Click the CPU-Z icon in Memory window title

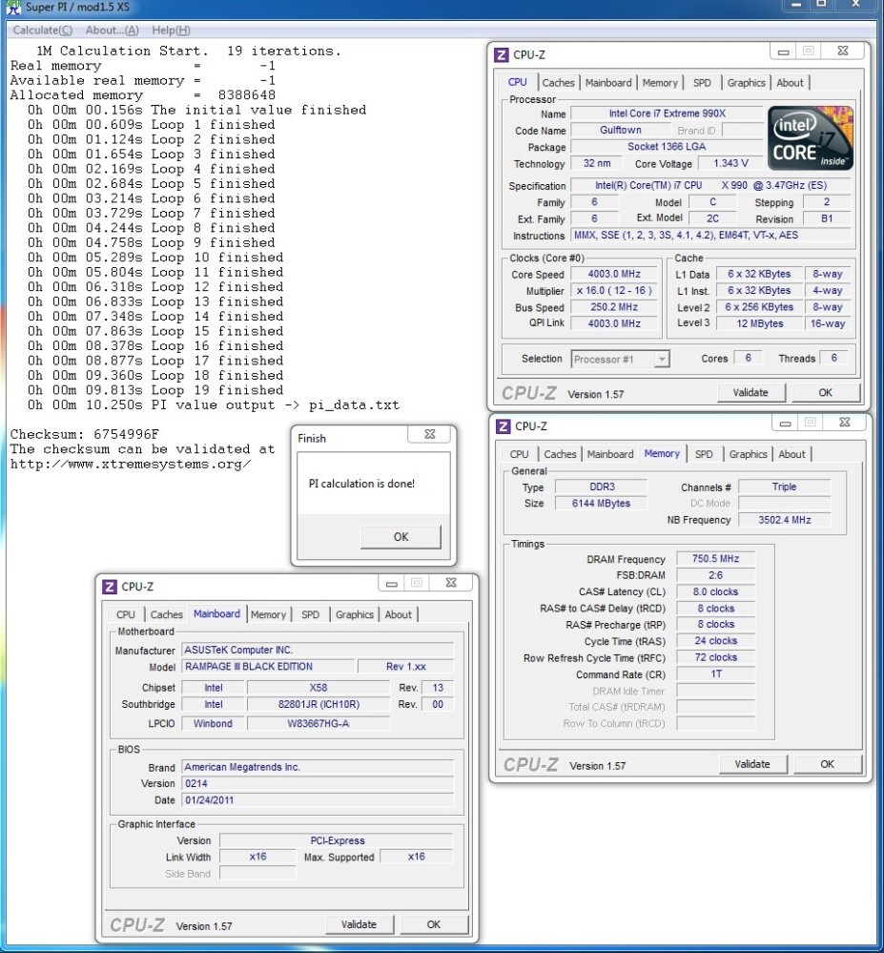[502, 426]
